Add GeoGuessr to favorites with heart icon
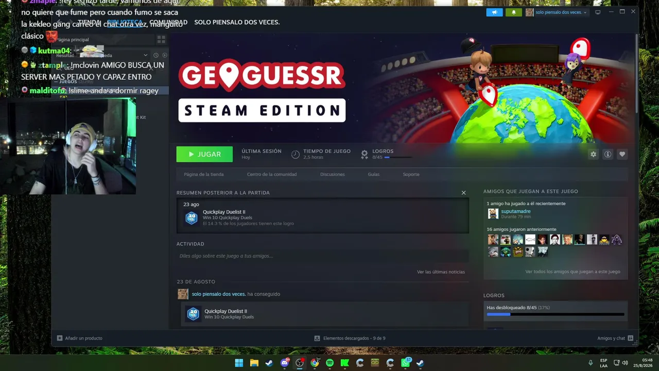The image size is (659, 371). click(x=622, y=154)
